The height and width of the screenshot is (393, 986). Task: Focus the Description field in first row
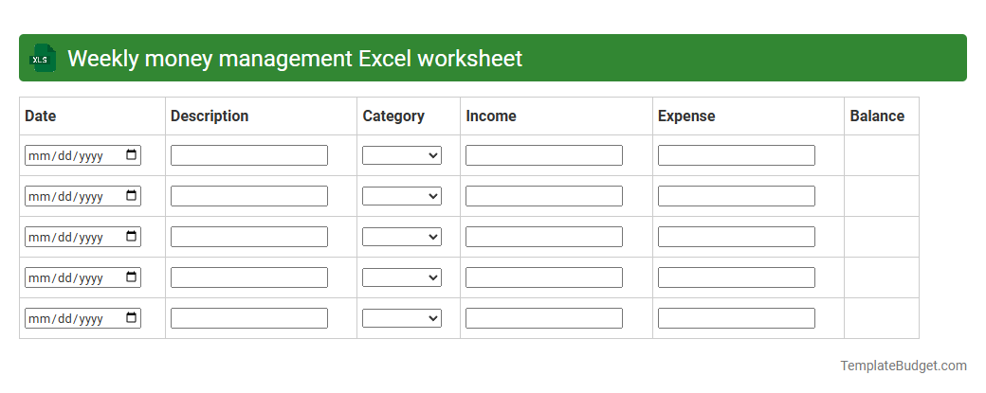coord(249,155)
